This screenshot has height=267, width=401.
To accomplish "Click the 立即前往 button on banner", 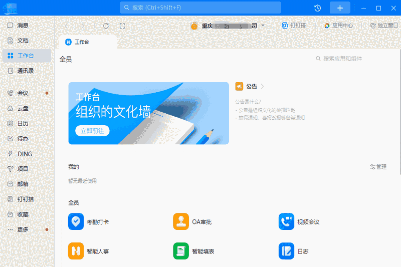I will coord(92,131).
